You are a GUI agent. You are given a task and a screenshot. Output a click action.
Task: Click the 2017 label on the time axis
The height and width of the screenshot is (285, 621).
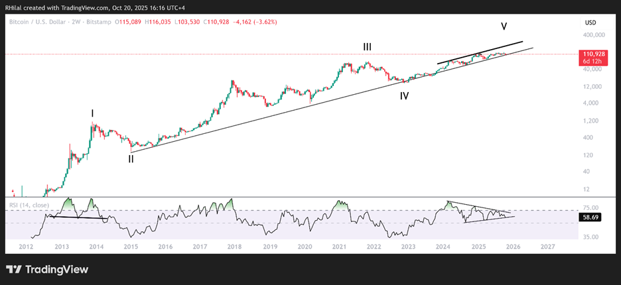(x=200, y=246)
